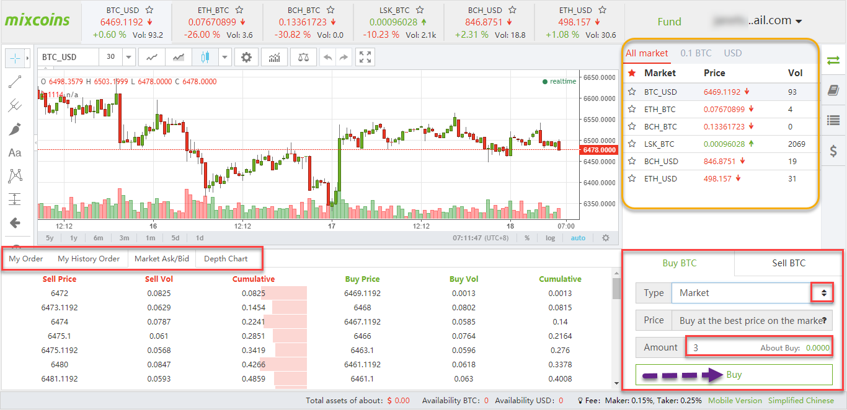This screenshot has height=410, width=847.
Task: Select the Aa text annotation tool
Action: pos(15,152)
